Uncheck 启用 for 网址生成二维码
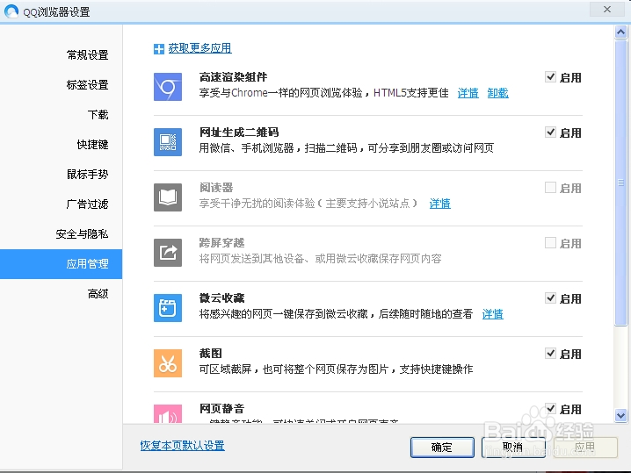 pyautogui.click(x=550, y=133)
